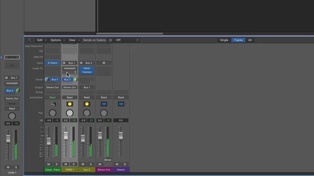Toggle stereo format icon on VERB 1 input
Screen dimensions: 314x176
64,63
